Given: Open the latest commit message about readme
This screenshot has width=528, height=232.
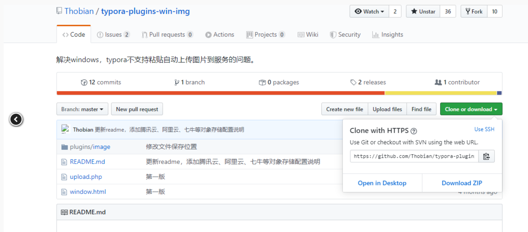Looking at the screenshot, I should pyautogui.click(x=169, y=130).
